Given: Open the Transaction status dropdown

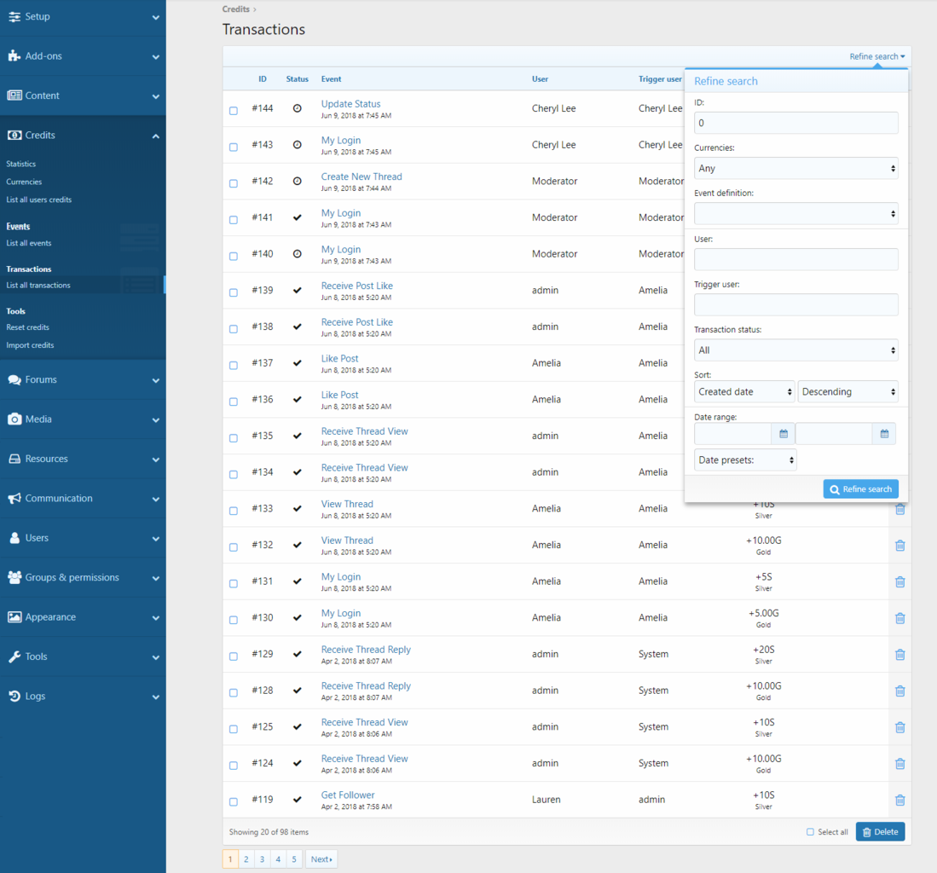Looking at the screenshot, I should 795,350.
